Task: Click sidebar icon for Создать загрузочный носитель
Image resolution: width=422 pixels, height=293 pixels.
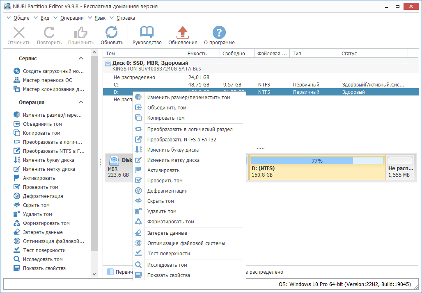Action: (x=17, y=71)
